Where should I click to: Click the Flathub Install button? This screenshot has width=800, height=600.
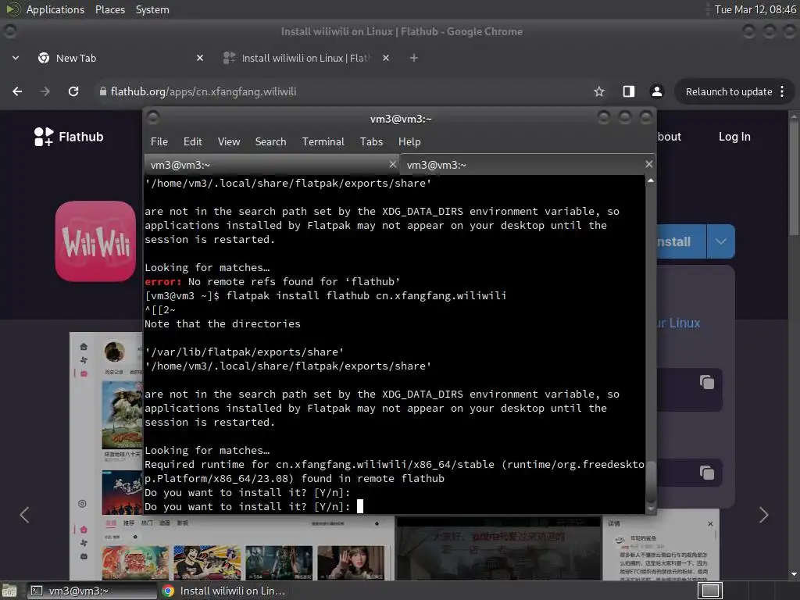[680, 241]
